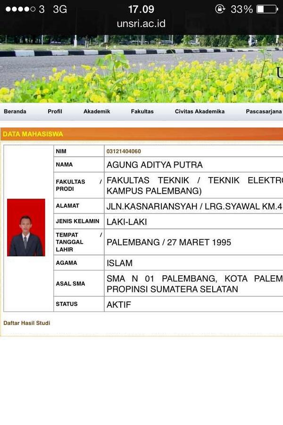
Task: Select the NIM value 03121404060
Action: click(x=124, y=151)
